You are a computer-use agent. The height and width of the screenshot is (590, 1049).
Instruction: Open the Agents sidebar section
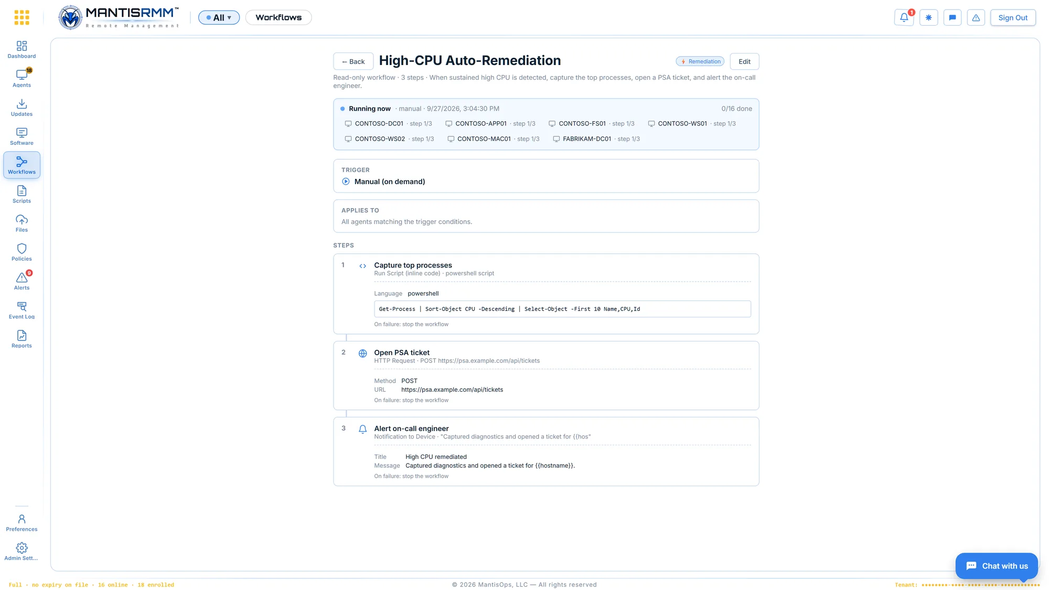pos(22,79)
